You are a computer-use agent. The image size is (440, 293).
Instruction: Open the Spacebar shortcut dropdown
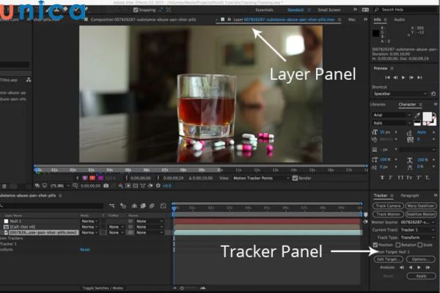point(400,94)
